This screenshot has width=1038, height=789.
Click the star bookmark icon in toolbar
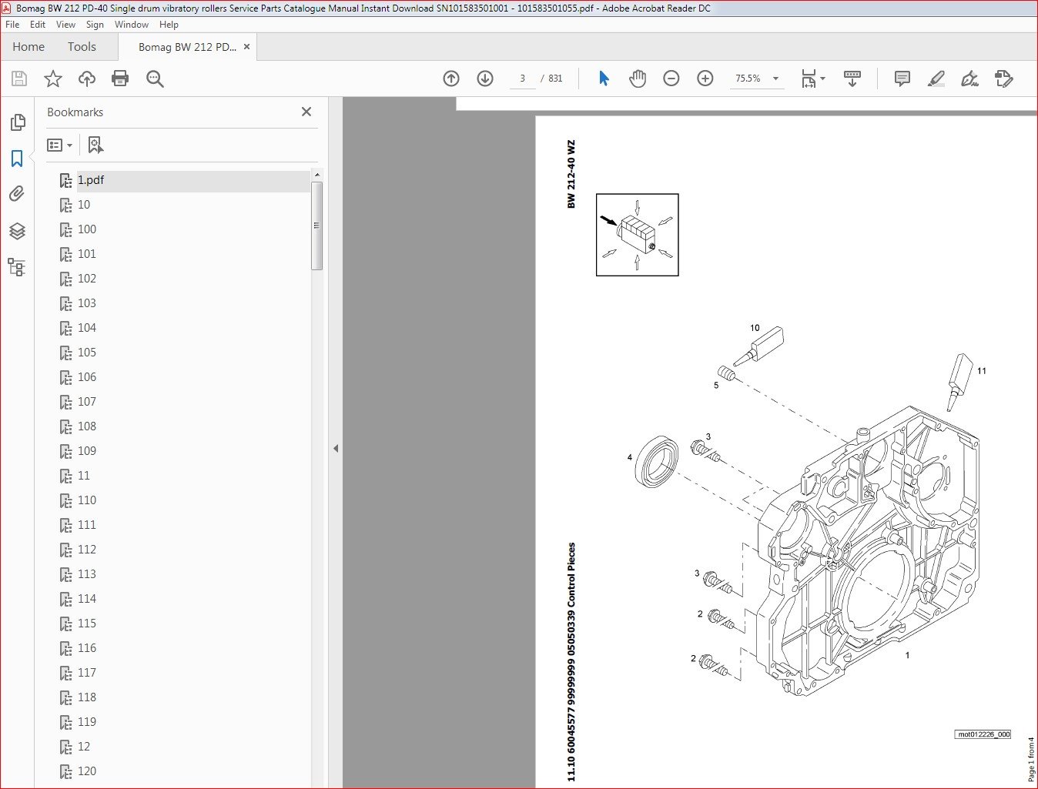[53, 79]
